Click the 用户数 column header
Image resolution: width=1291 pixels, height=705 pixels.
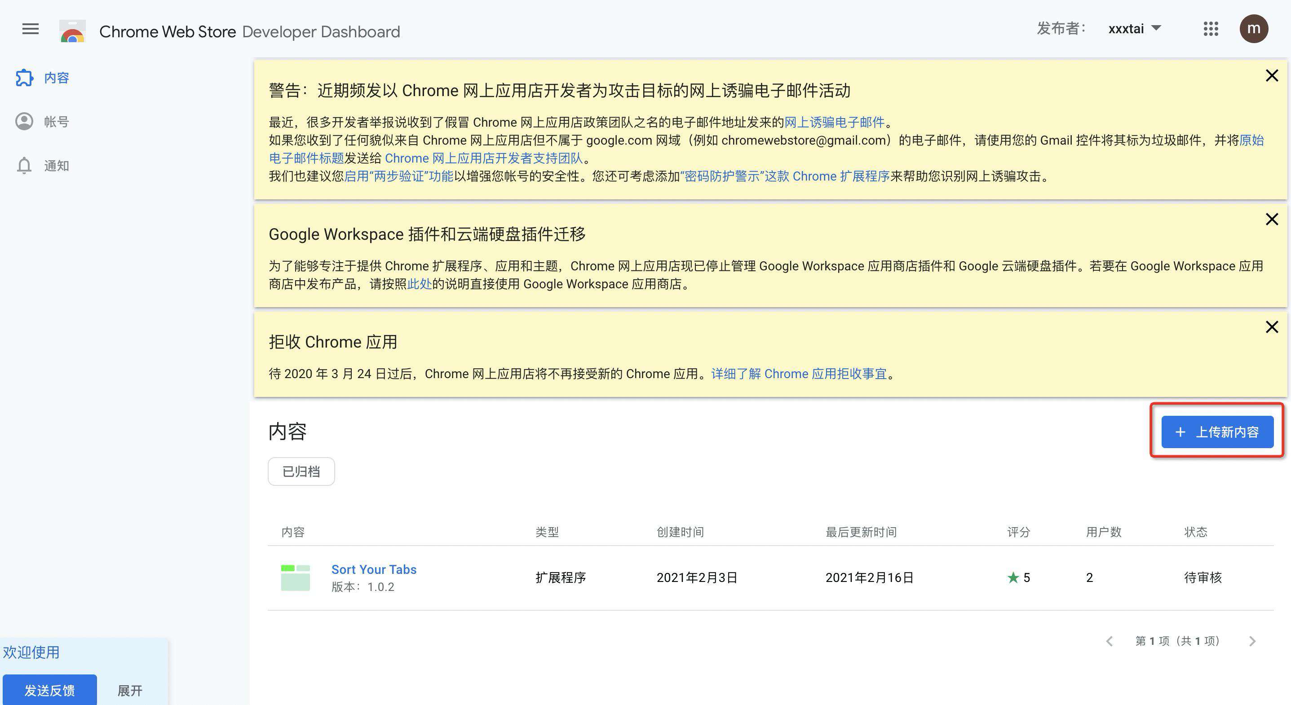tap(1104, 532)
